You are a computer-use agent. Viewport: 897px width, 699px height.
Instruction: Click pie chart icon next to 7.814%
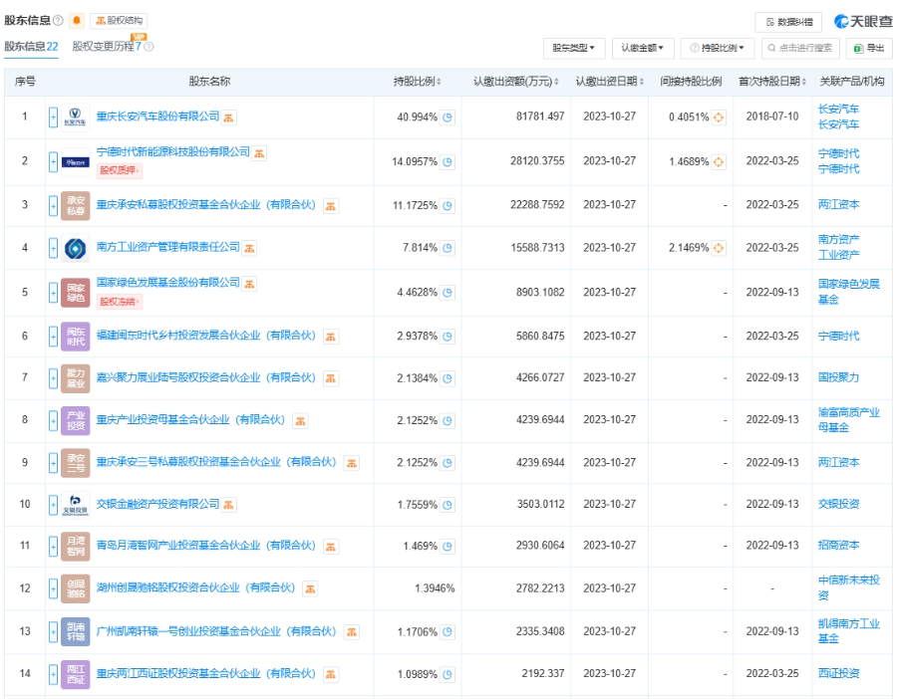448,248
